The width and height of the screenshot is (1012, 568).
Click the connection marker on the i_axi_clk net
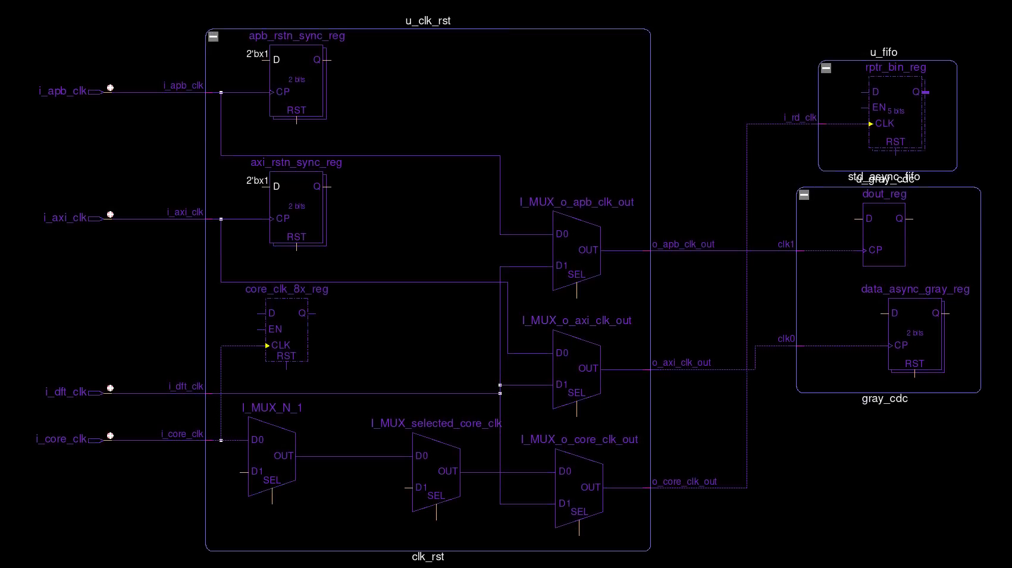(221, 218)
